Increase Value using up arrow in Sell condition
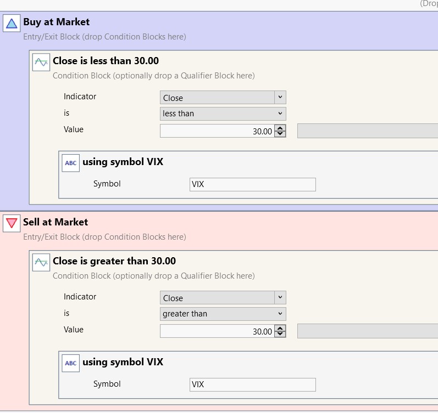This screenshot has width=438, height=413. click(x=280, y=329)
